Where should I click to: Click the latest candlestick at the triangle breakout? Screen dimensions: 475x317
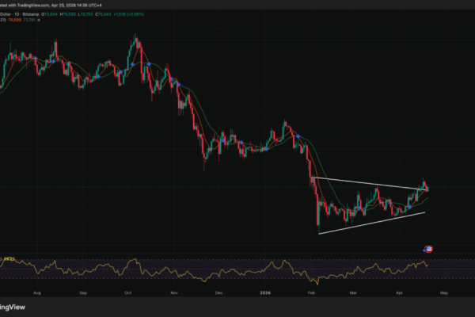[428, 188]
